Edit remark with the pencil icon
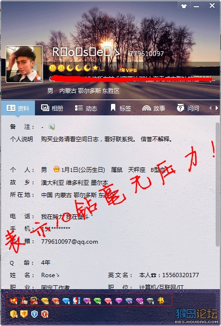This screenshot has height=326, width=221. pyautogui.click(x=52, y=126)
